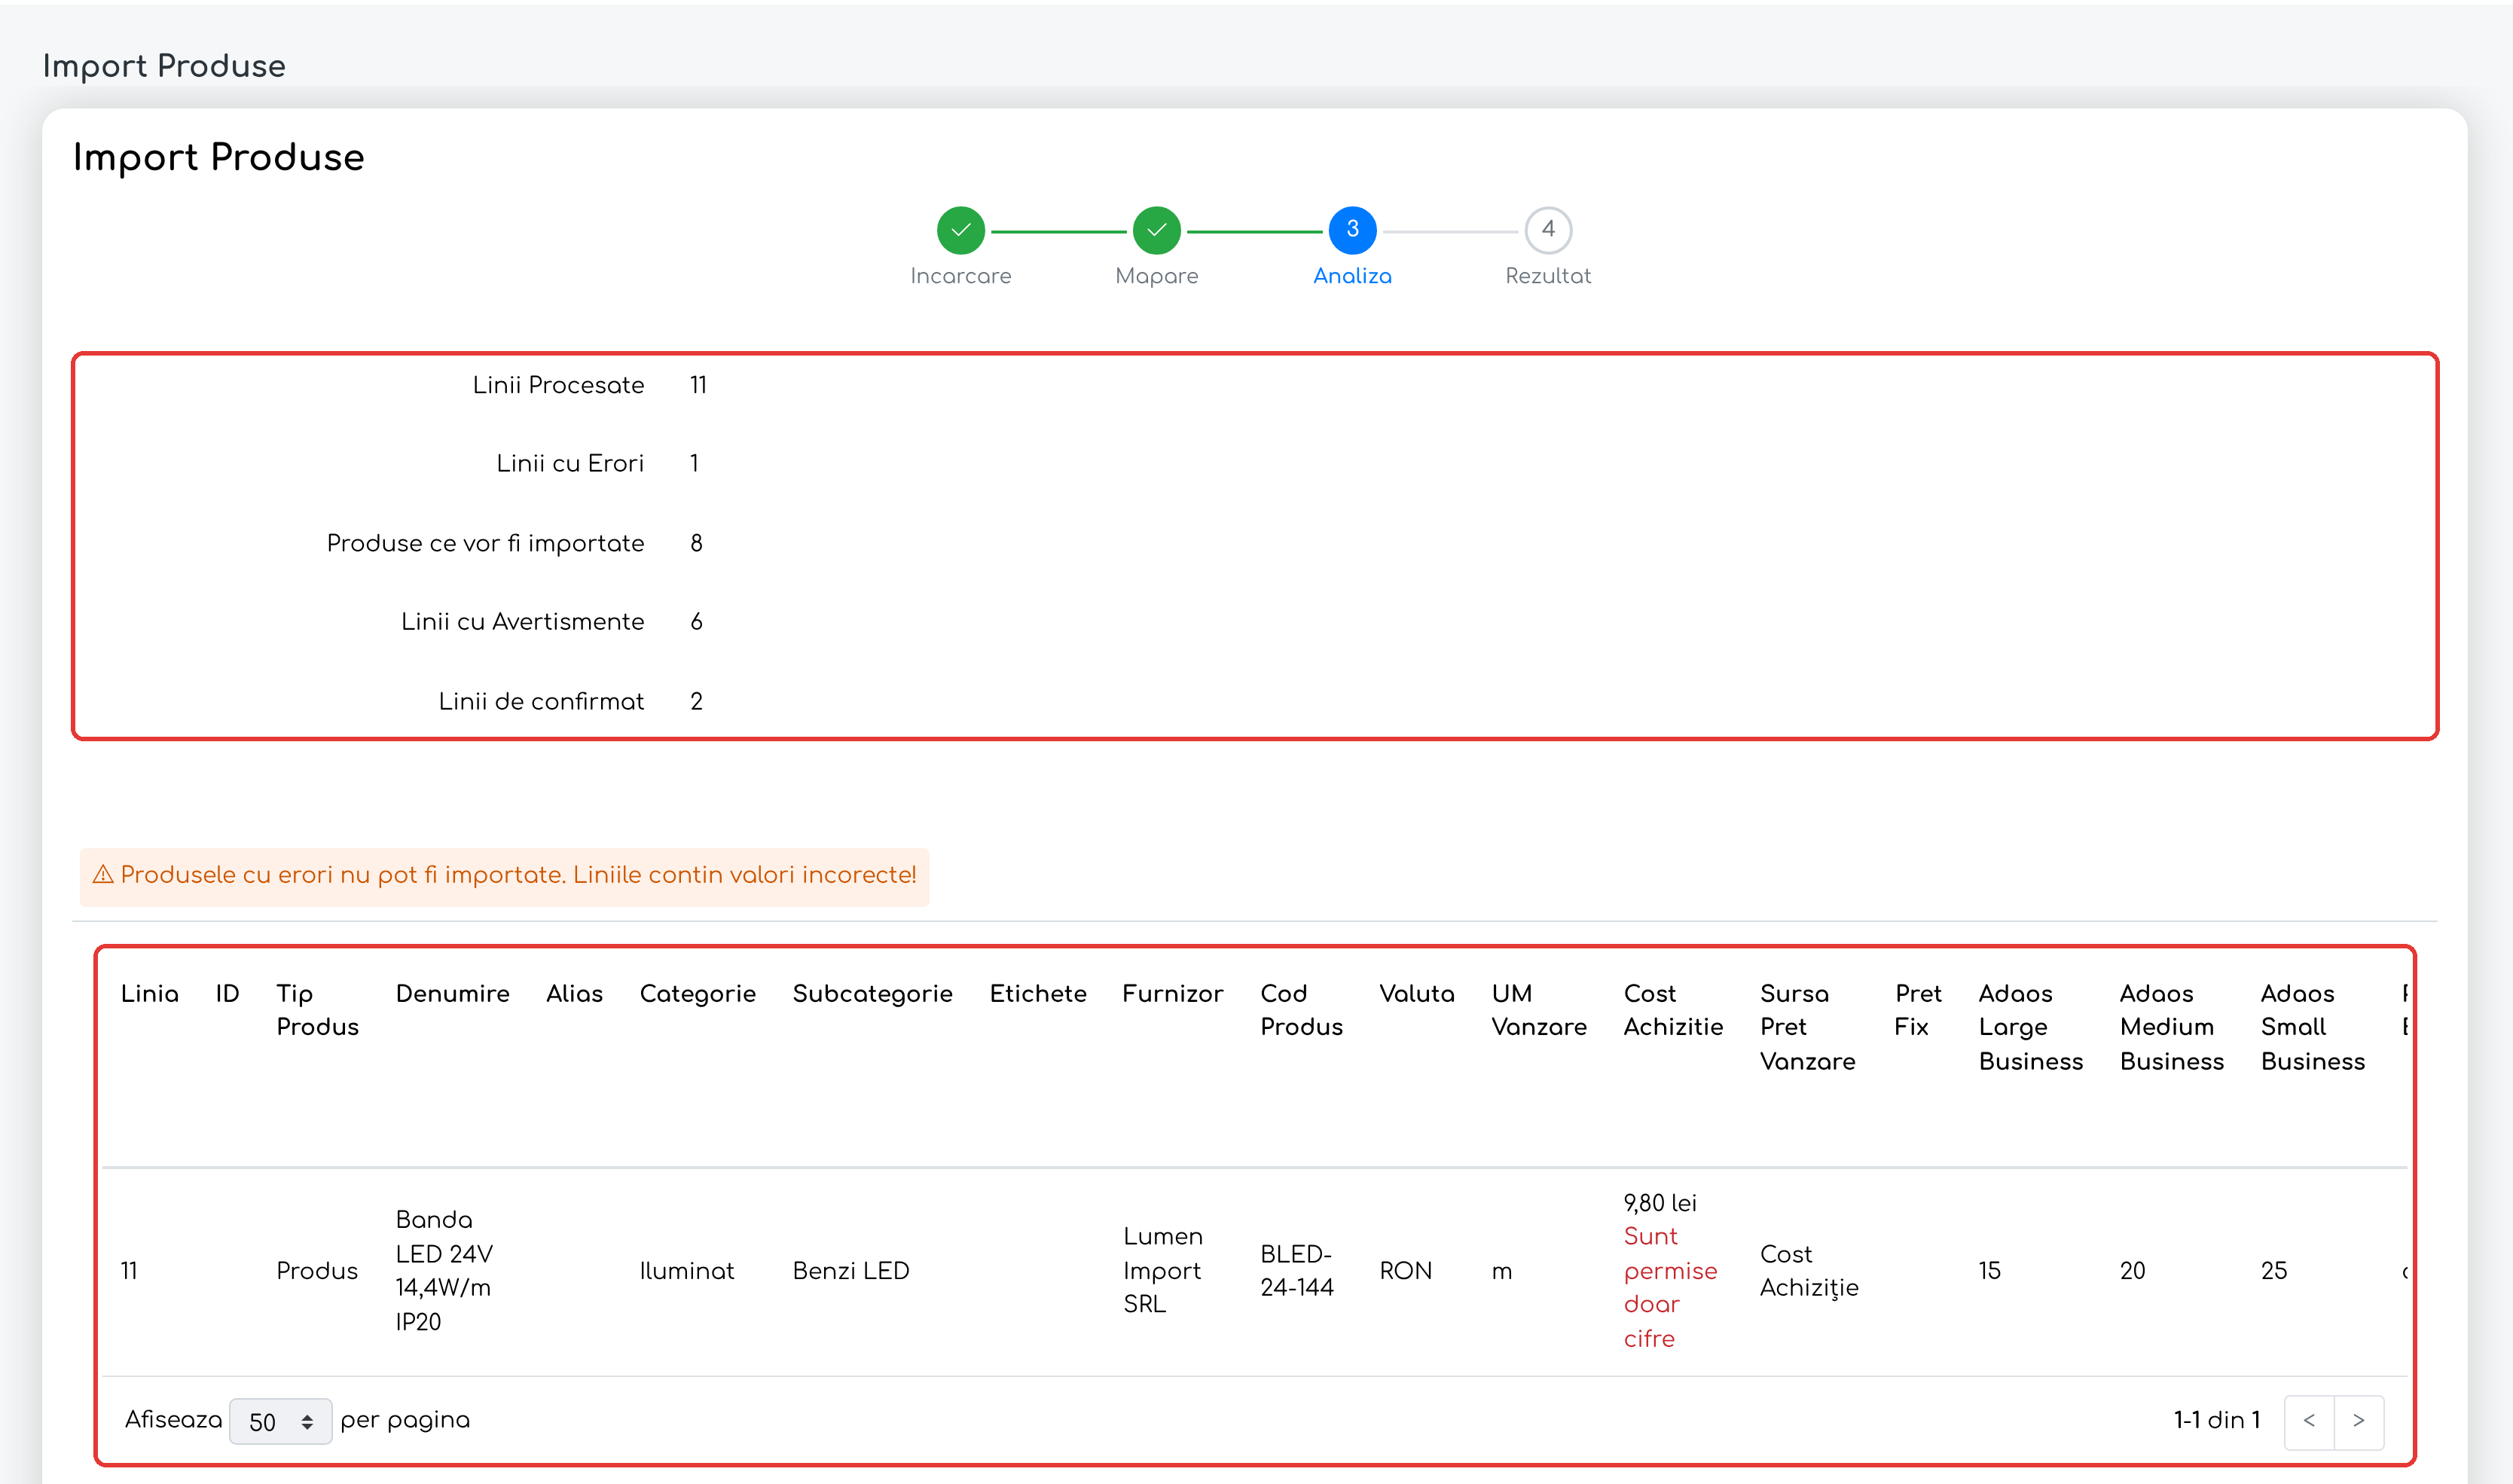The image size is (2513, 1484).
Task: Click the Cost Achiziție source cell
Action: [1808, 1271]
